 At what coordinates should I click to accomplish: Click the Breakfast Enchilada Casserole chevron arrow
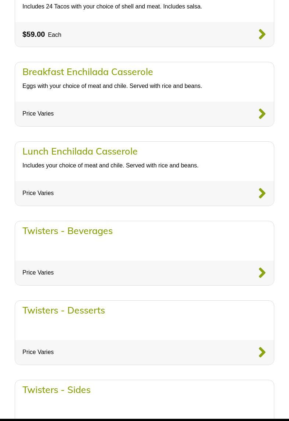click(262, 114)
